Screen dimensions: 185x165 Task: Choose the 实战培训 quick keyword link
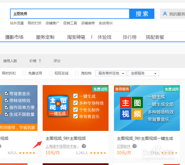click(x=106, y=23)
